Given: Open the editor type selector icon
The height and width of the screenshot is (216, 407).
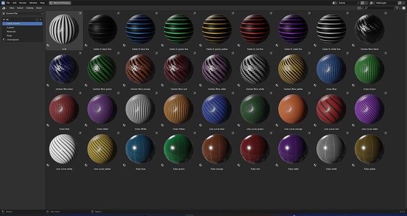Looking at the screenshot, I should [x=4, y=8].
